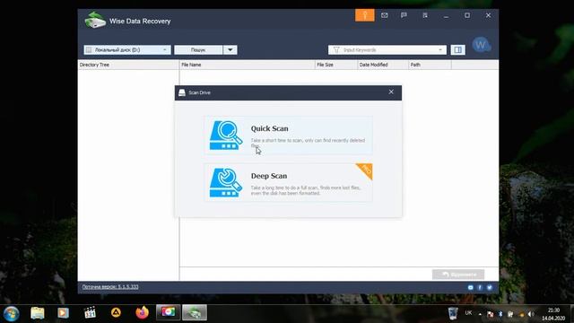Sort by File Name column header
Image resolution: width=574 pixels, height=323 pixels.
pyautogui.click(x=248, y=65)
